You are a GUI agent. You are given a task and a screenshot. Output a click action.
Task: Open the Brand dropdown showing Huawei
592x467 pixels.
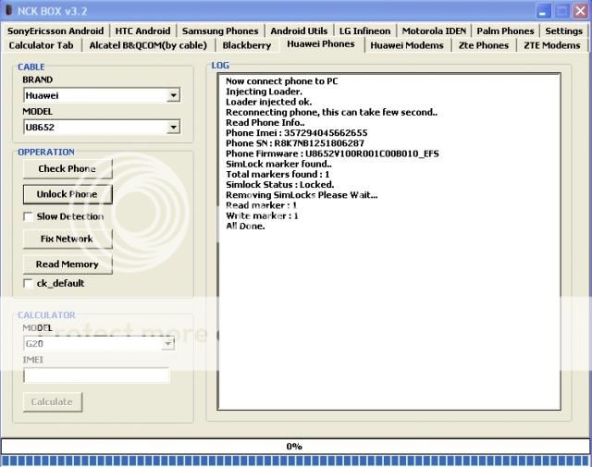174,95
